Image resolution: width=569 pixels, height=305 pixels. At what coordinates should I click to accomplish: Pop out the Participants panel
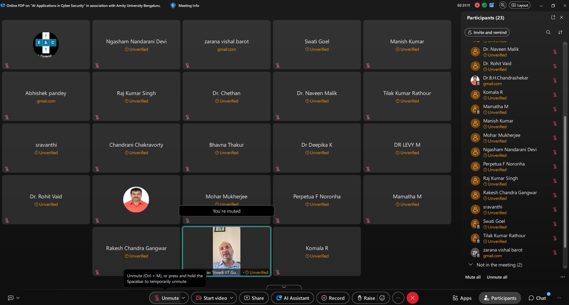(553, 17)
